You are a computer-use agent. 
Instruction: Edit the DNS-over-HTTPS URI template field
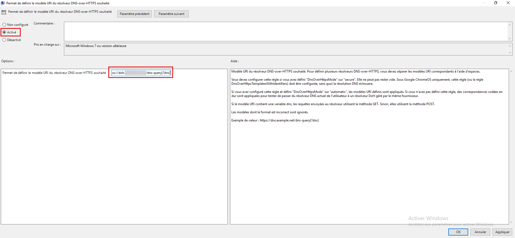click(x=141, y=73)
